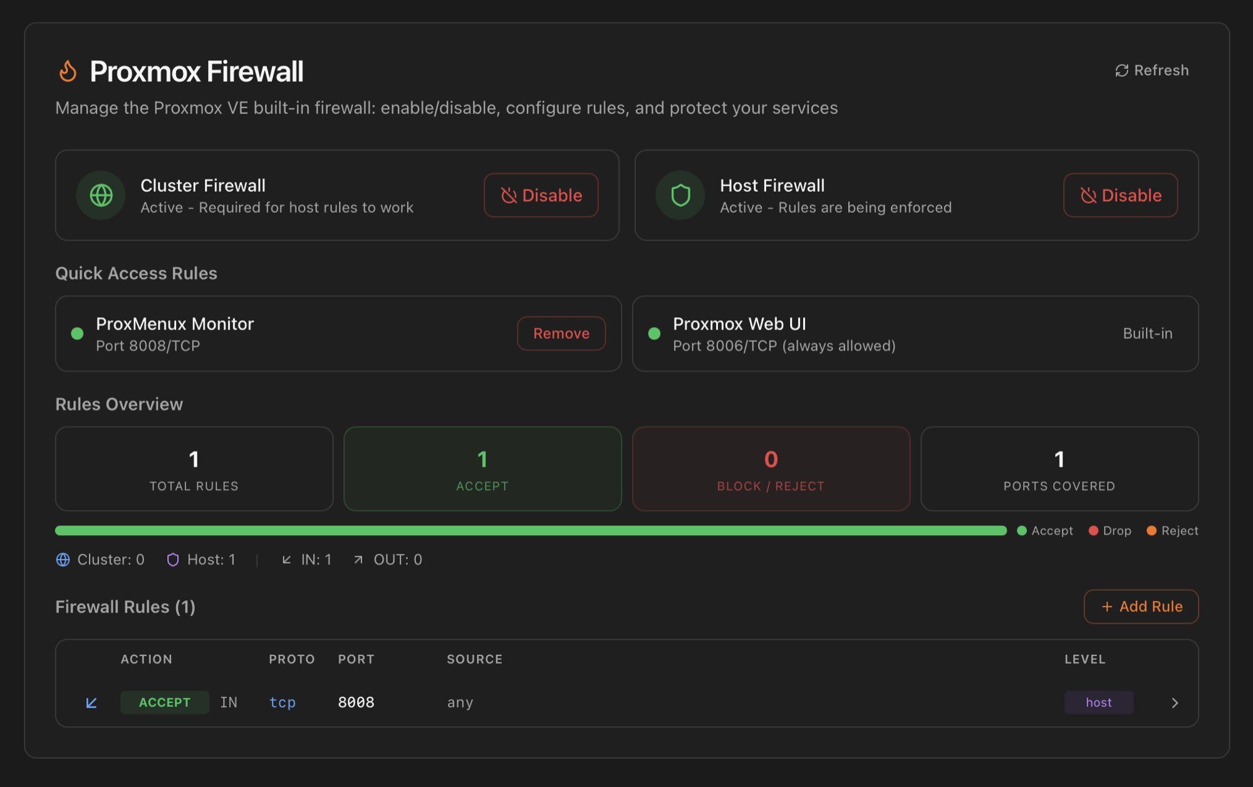Click the Refresh button
1253x787 pixels.
pyautogui.click(x=1152, y=70)
